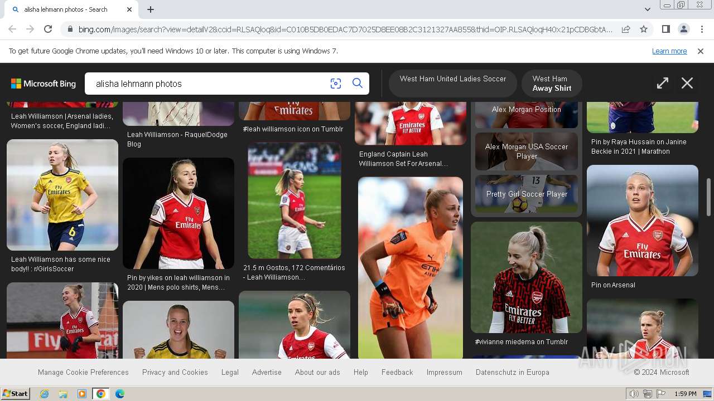Open 'Pin on Arsenal' image thumbnail
This screenshot has height=401, width=714.
click(643, 221)
